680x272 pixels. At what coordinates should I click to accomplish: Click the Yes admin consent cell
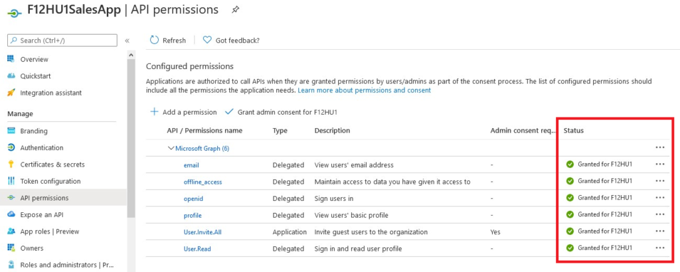[495, 232]
